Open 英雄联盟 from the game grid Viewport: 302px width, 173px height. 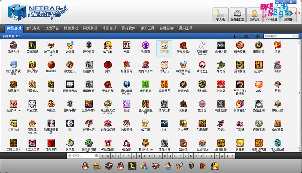pyautogui.click(x=32, y=47)
